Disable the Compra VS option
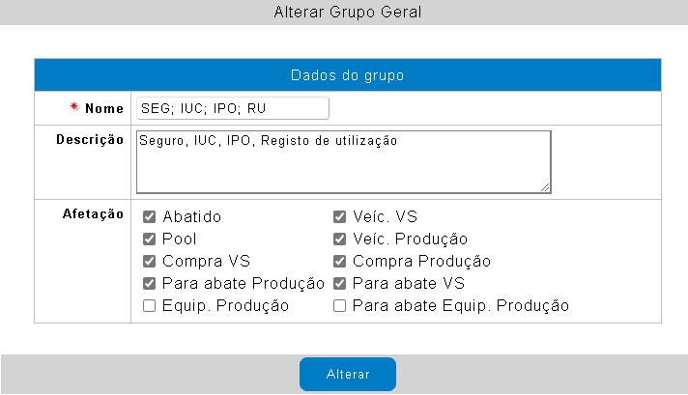Image resolution: width=688 pixels, height=395 pixels. [150, 262]
